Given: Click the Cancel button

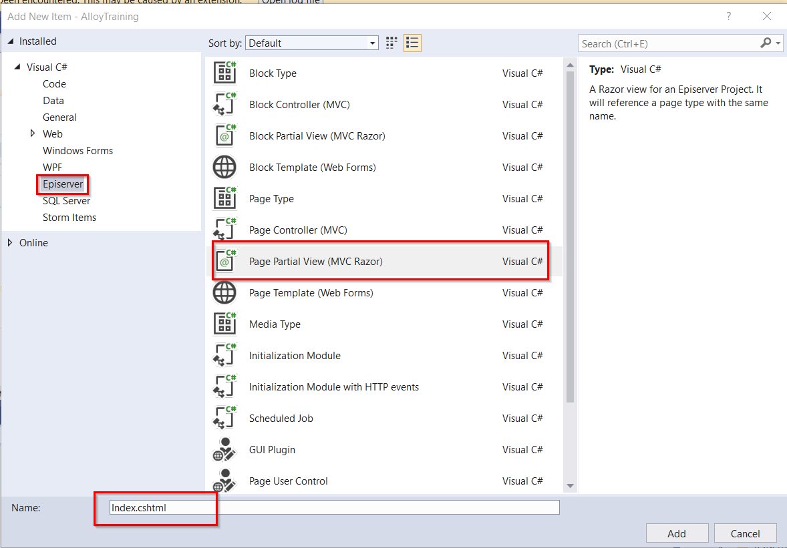Looking at the screenshot, I should tap(745, 533).
